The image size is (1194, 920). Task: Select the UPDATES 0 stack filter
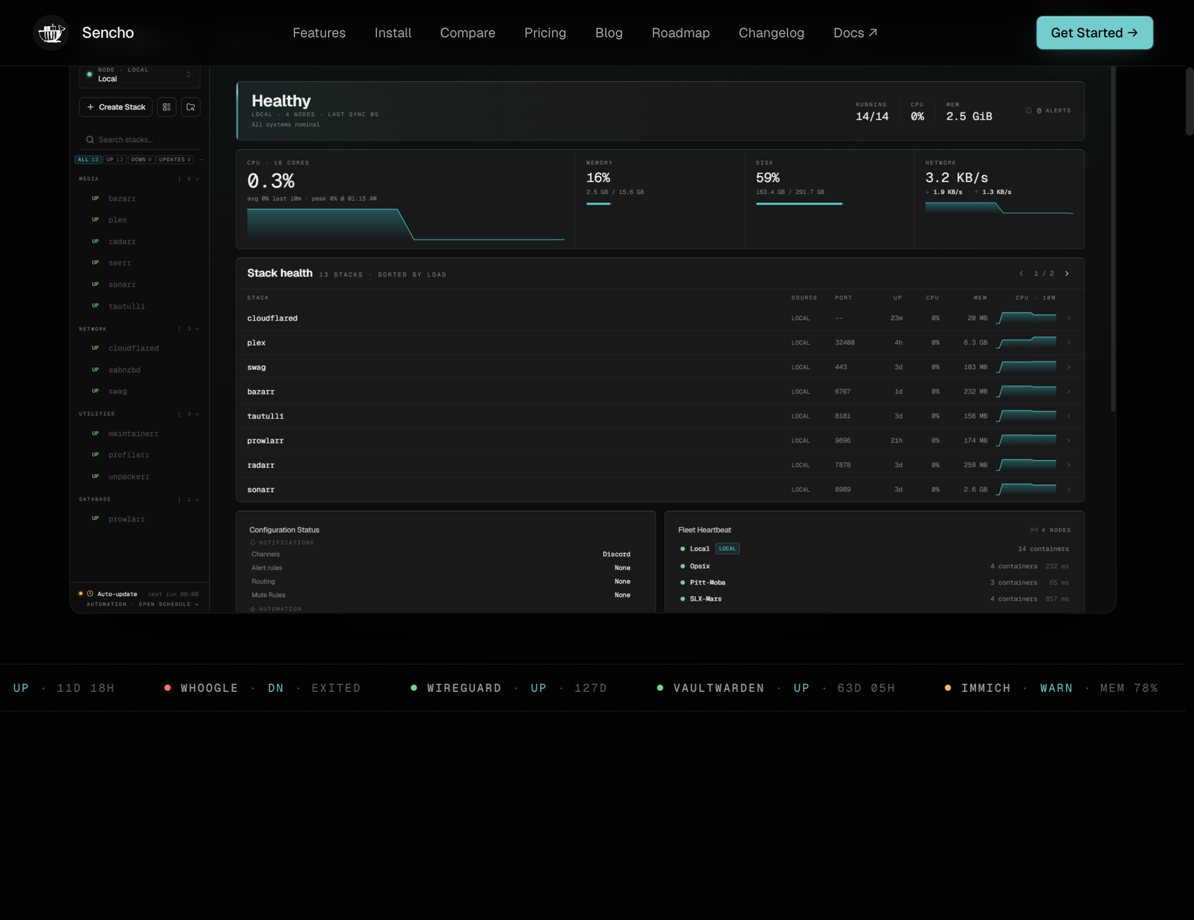click(x=175, y=160)
